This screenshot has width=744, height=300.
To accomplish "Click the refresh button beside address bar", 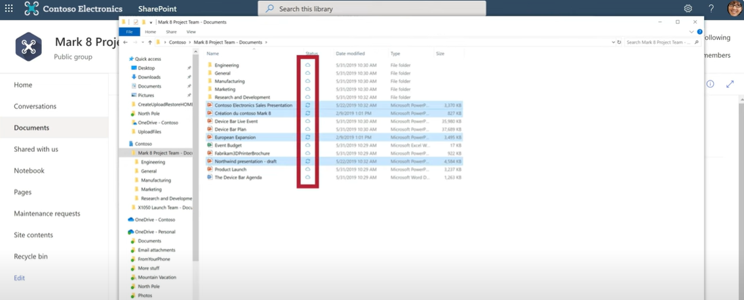I will tap(619, 42).
